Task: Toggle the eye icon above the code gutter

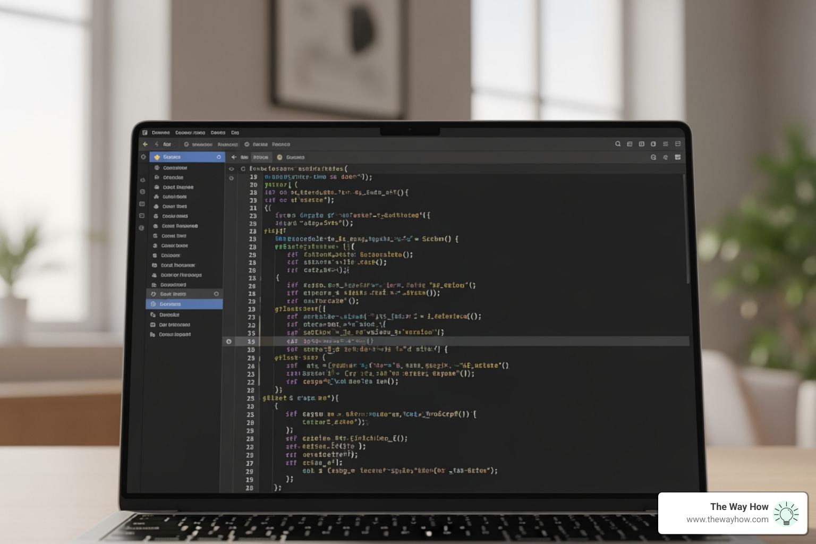Action: [231, 169]
